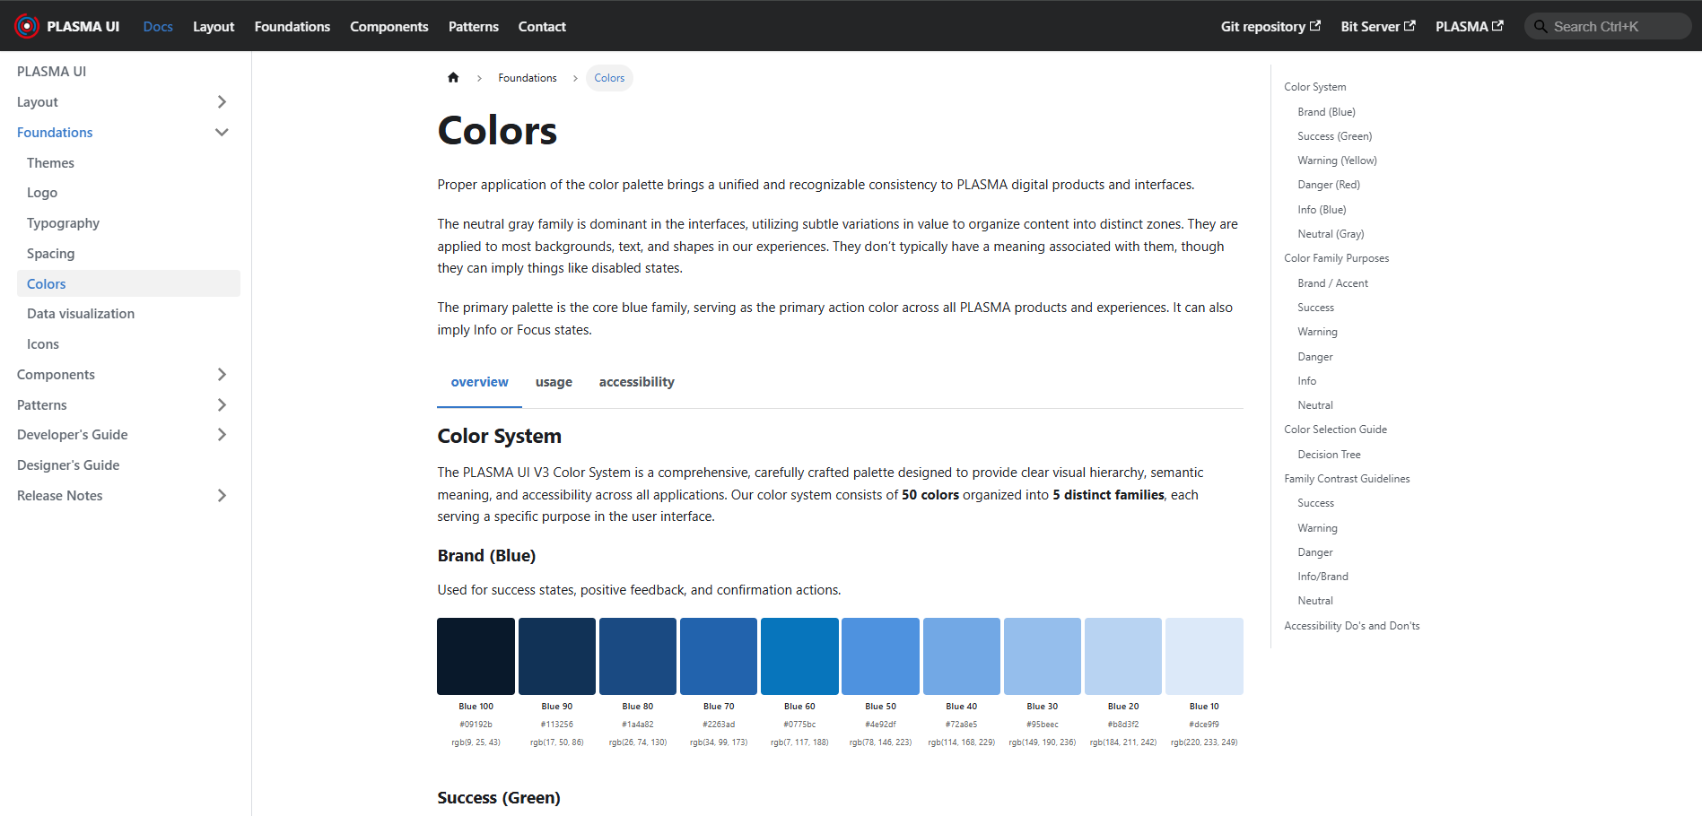This screenshot has width=1702, height=816.
Task: Open Foundations in the top navigation
Action: pos(292,27)
